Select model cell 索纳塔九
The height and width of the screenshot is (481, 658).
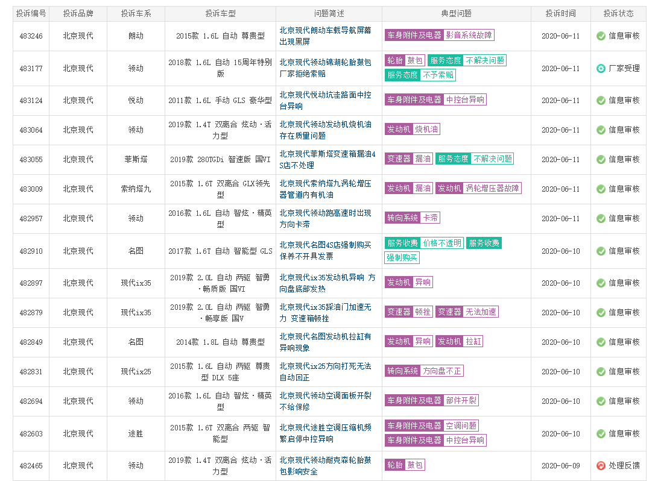coord(136,189)
